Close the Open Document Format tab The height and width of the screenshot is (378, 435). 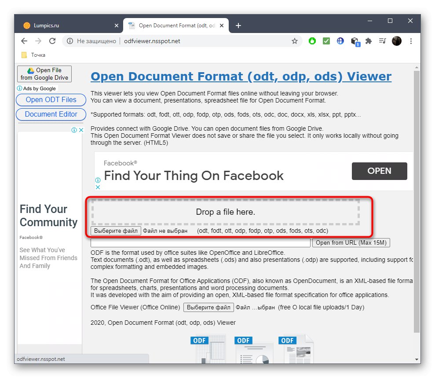pos(222,26)
